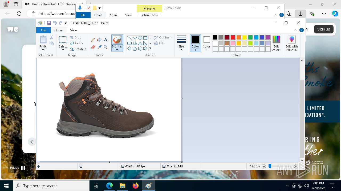This screenshot has height=191, width=341.
Task: Click Crop in the Image group
Action: [x=76, y=37]
